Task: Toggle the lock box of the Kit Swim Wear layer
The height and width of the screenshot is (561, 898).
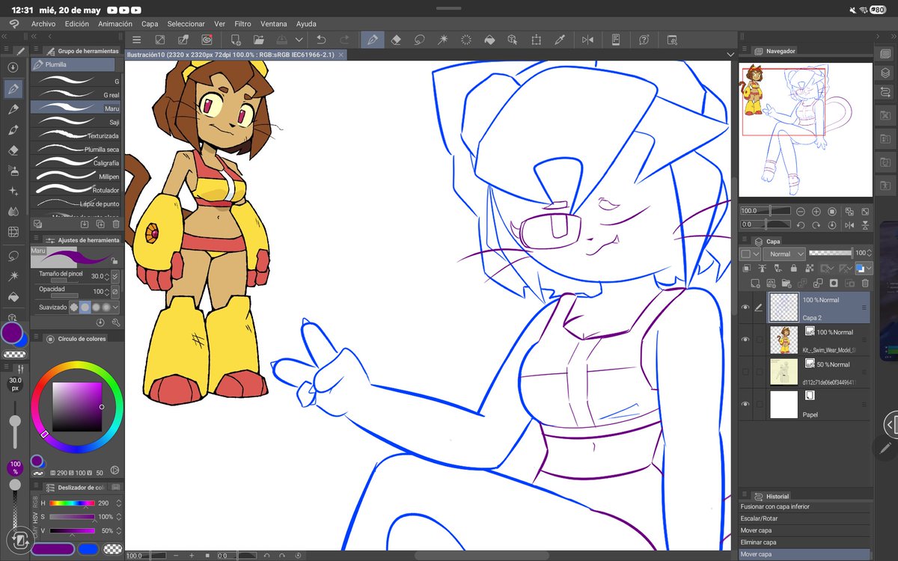Action: point(760,340)
